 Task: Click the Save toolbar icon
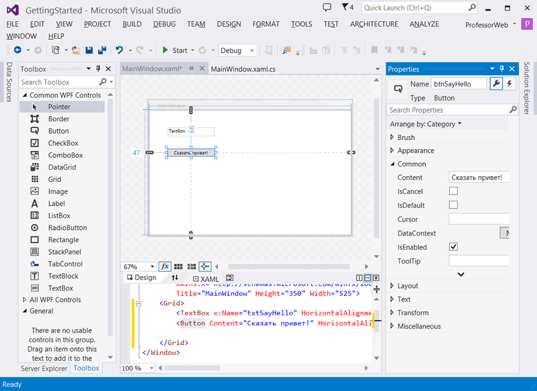click(x=89, y=50)
